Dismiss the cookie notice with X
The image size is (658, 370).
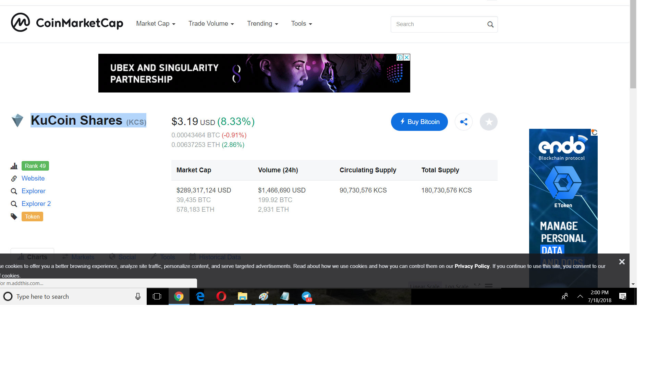622,262
